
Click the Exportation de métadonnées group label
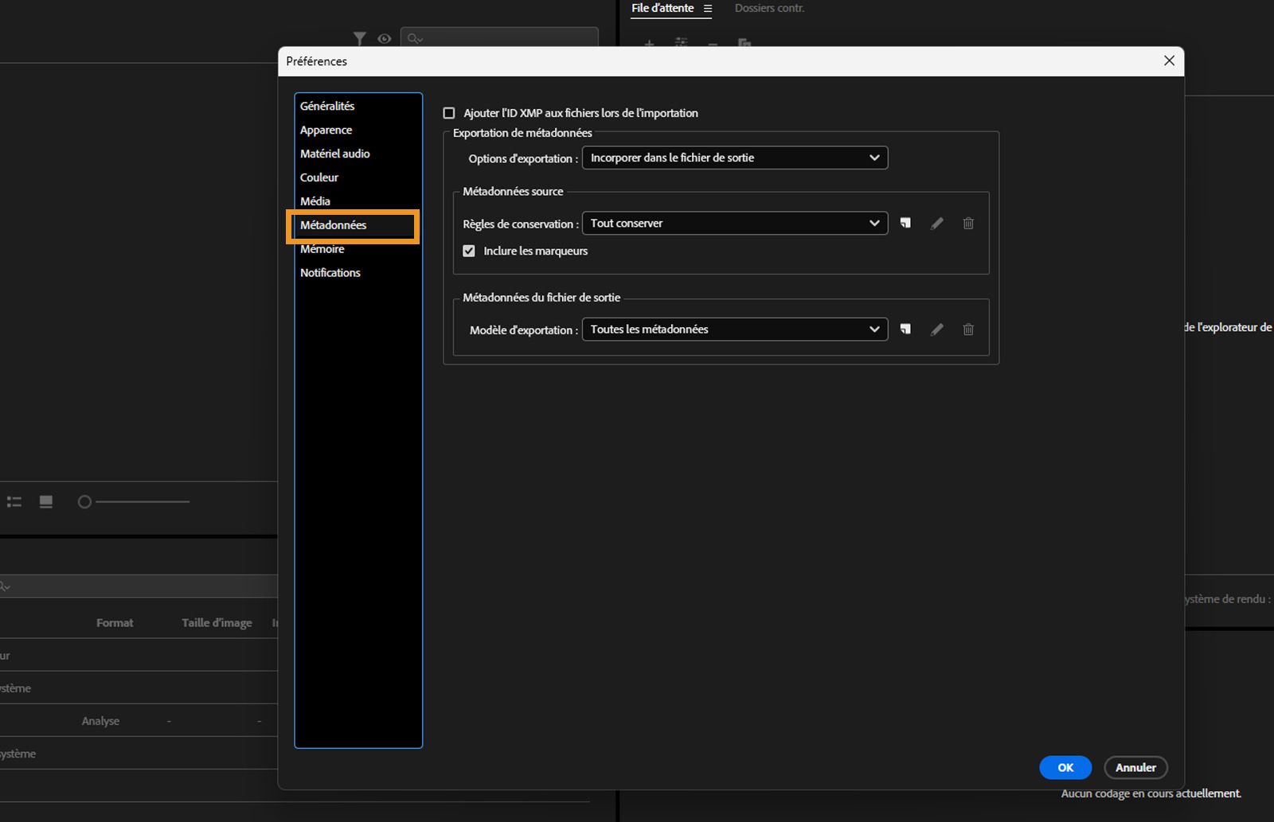[x=522, y=133]
